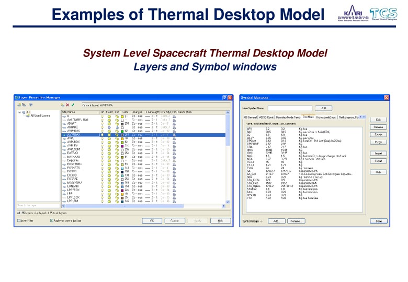The height and width of the screenshot is (282, 408).
Task: Click the status icon of layer AVPLBOX
Action: 64,142
